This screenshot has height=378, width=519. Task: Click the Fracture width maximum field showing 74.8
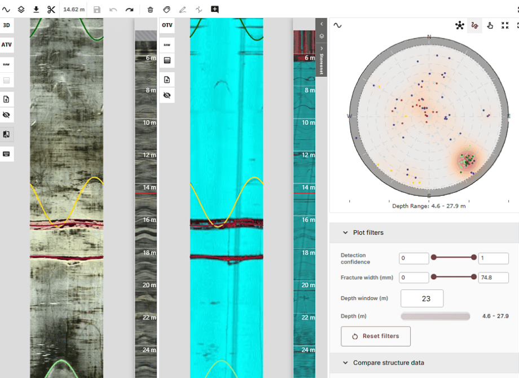493,278
